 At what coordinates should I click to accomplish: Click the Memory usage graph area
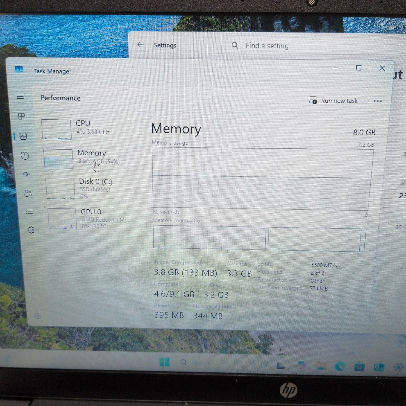click(262, 179)
